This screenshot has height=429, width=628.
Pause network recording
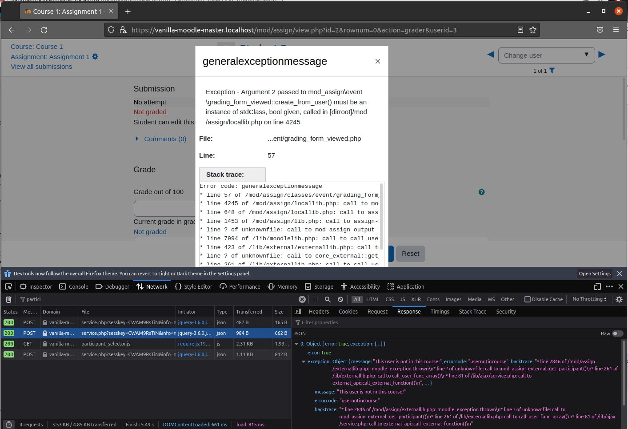point(316,299)
